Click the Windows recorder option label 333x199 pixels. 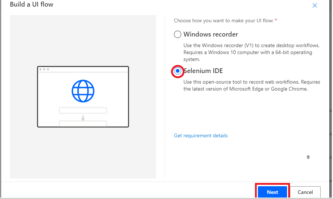tap(211, 34)
